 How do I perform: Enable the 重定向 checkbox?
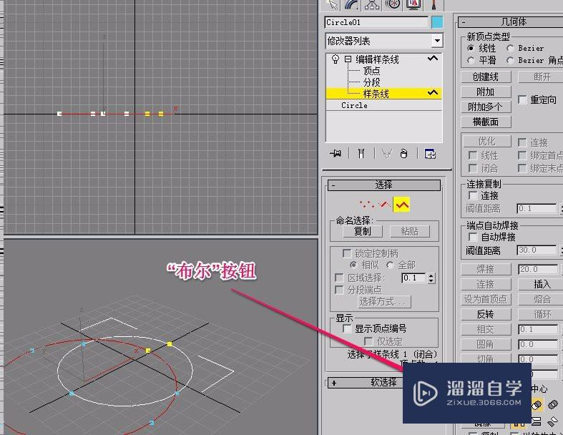(522, 99)
